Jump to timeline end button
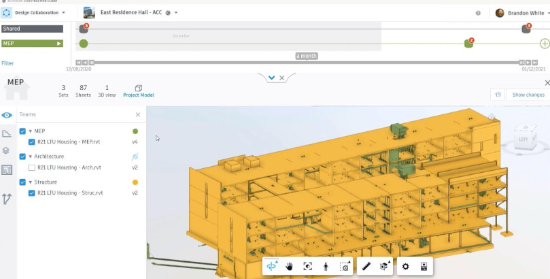550x279 pixels. pos(534,63)
